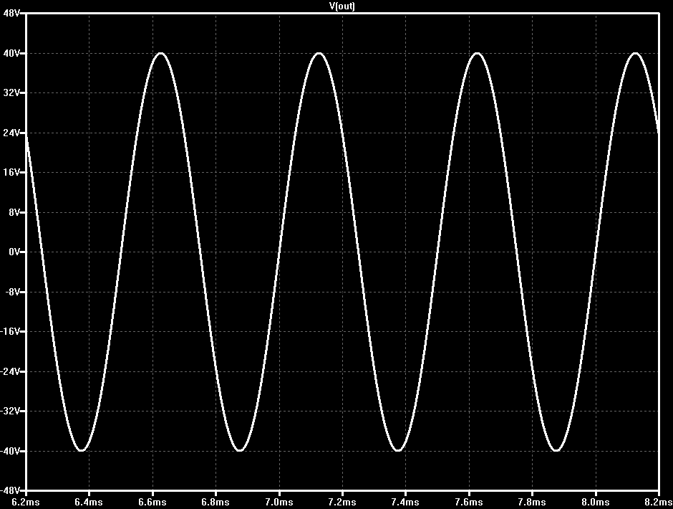Click the last waveform peak near 8.1ms
Screen dimensions: 673x509
click(635, 53)
